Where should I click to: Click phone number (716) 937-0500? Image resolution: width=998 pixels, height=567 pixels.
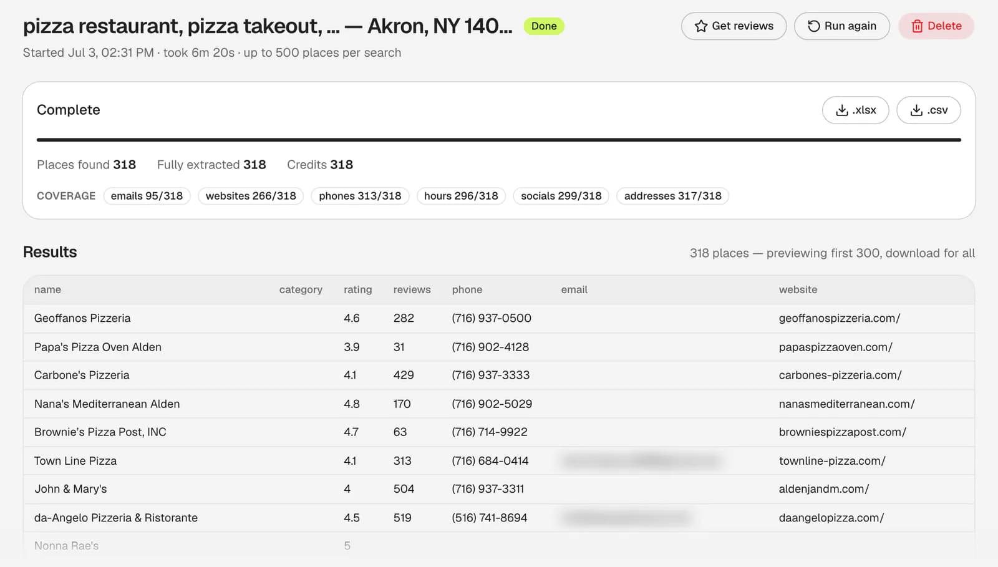(x=492, y=318)
